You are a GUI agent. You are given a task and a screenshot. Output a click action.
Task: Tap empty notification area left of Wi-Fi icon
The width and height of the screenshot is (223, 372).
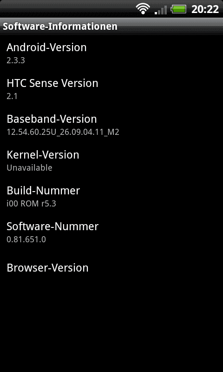[67, 9]
